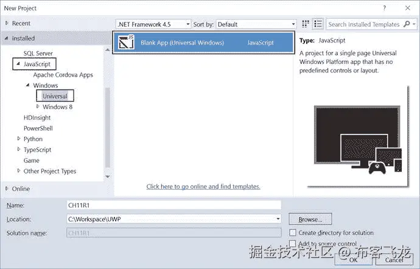
Task: Select Other Project Types label
Action: click(x=50, y=171)
